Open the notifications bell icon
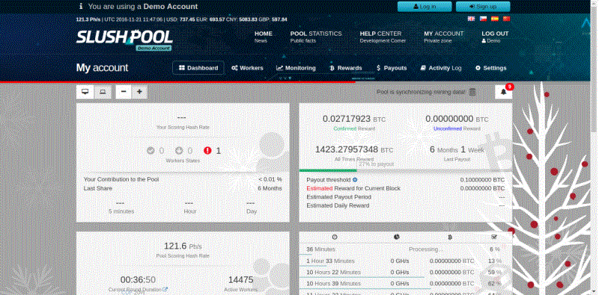The image size is (599, 295). coord(503,92)
